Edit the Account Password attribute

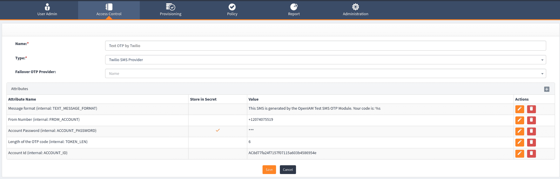tap(519, 131)
